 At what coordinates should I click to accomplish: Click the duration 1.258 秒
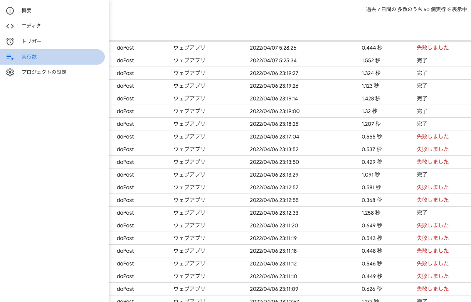[371, 213]
